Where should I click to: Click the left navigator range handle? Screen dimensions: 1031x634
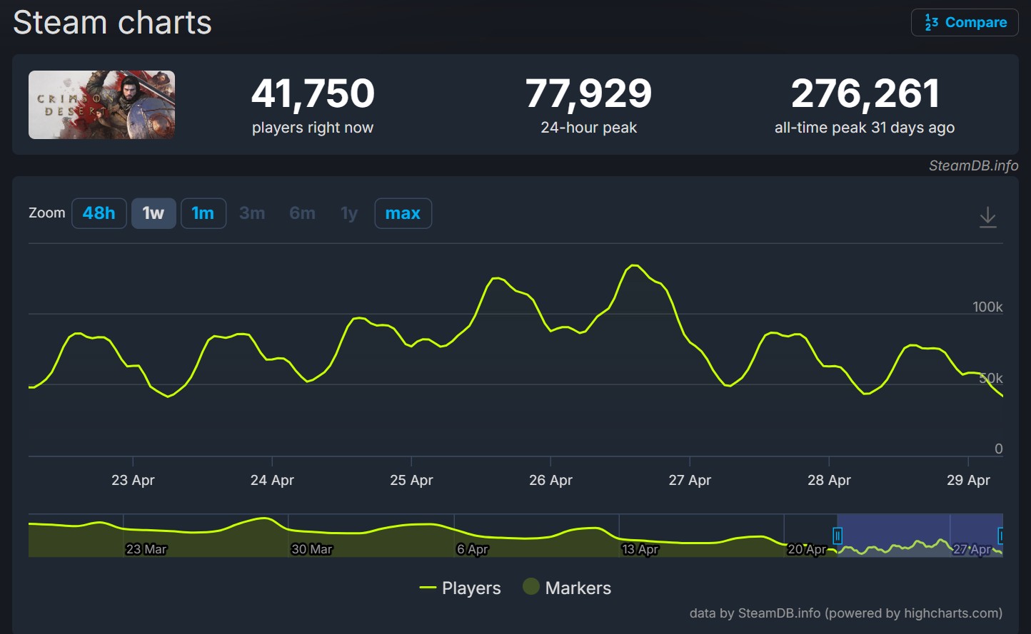pos(838,536)
